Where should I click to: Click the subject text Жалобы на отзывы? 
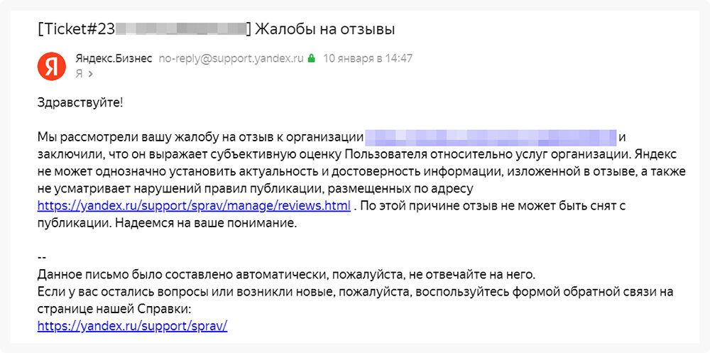(324, 30)
